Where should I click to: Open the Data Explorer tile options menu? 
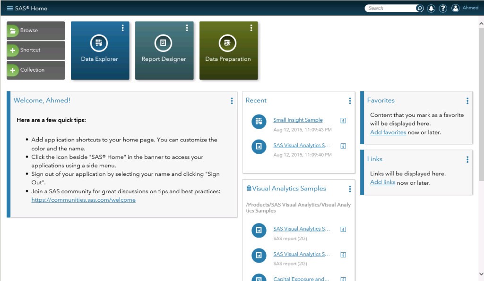[123, 28]
